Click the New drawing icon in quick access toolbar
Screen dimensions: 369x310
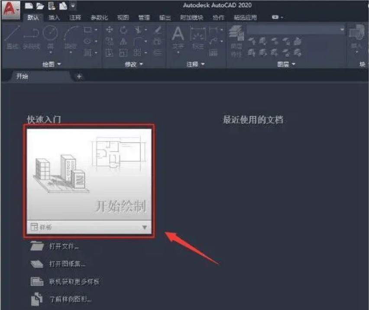coord(29,6)
